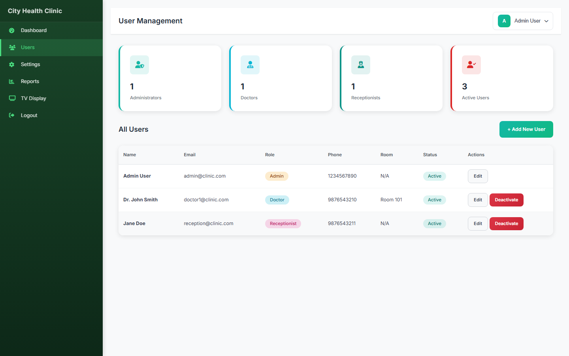Click the green 'A' avatar badge
This screenshot has height=356, width=569.
pos(504,21)
